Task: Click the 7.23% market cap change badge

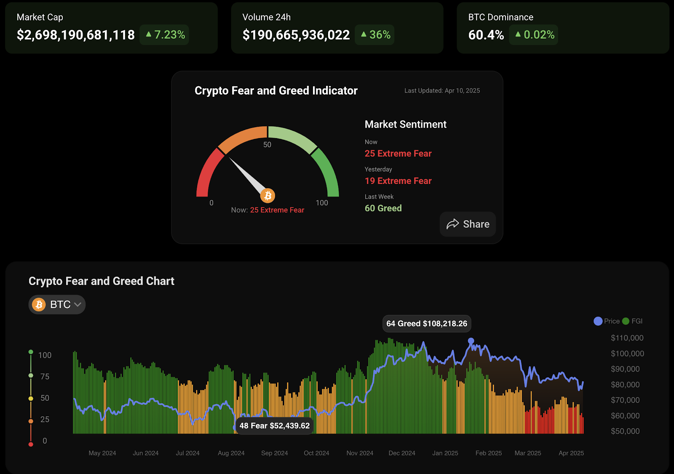Action: [165, 35]
